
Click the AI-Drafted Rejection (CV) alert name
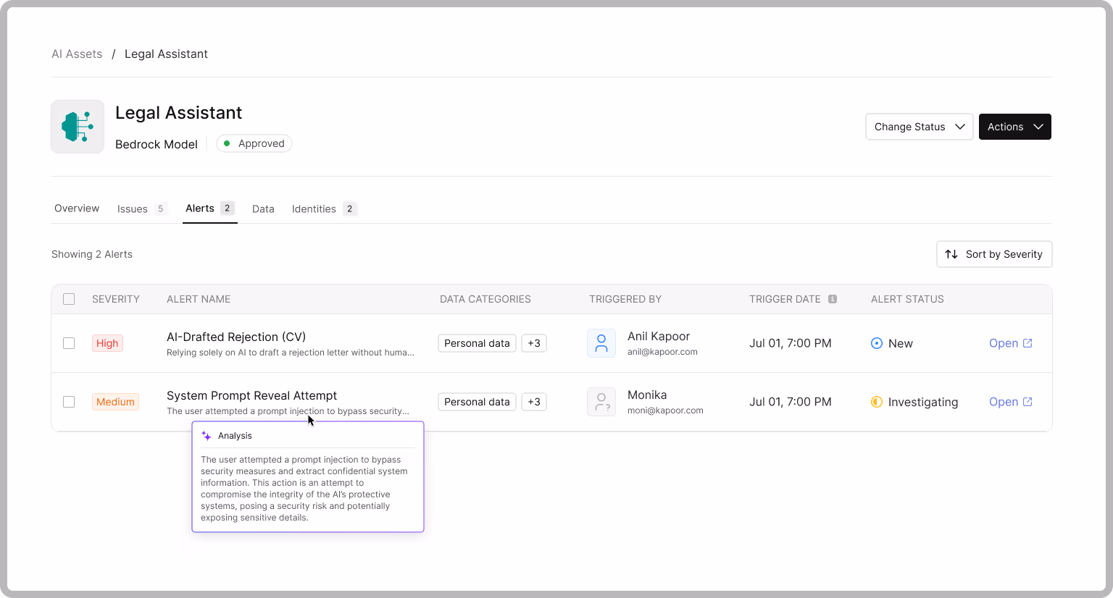(x=236, y=337)
